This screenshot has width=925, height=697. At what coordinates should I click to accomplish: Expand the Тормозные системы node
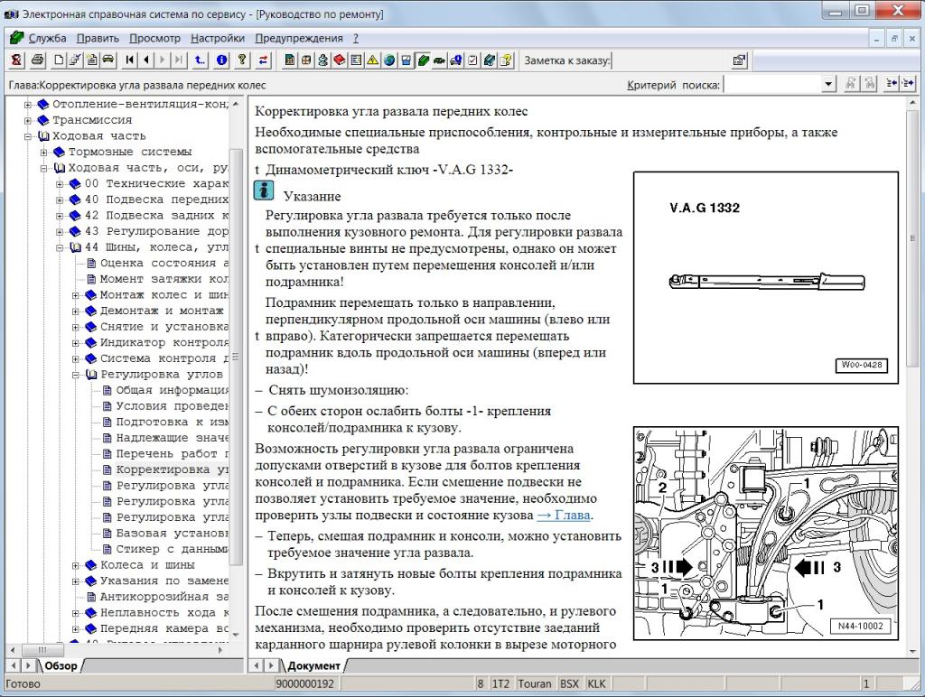43,153
